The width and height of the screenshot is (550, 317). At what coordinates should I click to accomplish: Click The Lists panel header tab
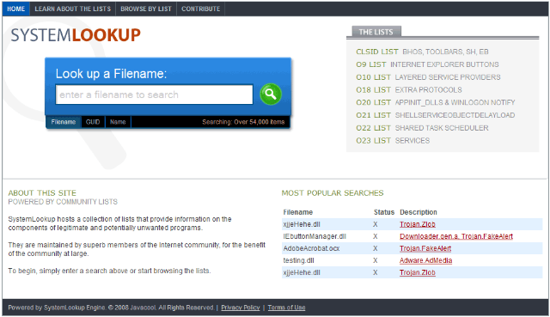(x=376, y=32)
